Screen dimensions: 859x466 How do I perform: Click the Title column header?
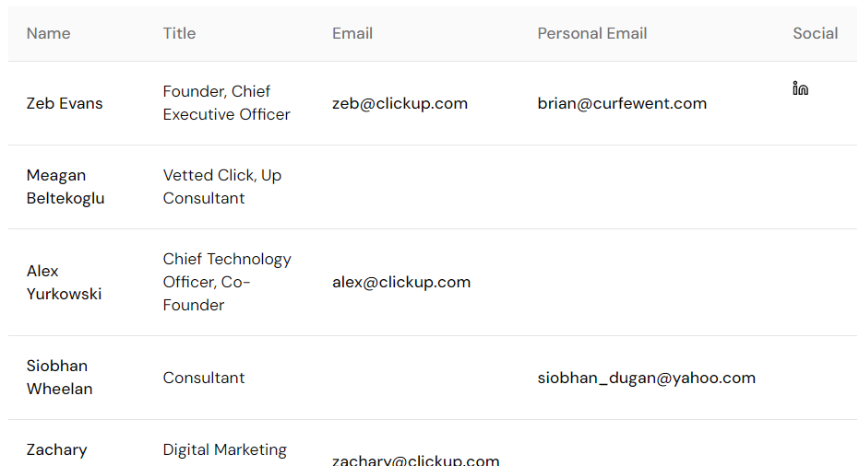[x=179, y=33]
